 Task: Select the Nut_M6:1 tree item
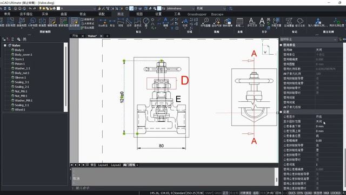point(21,92)
